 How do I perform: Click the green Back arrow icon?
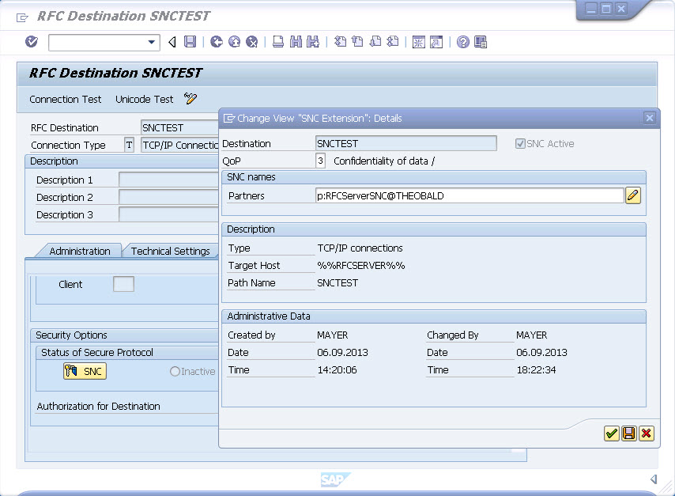tap(217, 42)
